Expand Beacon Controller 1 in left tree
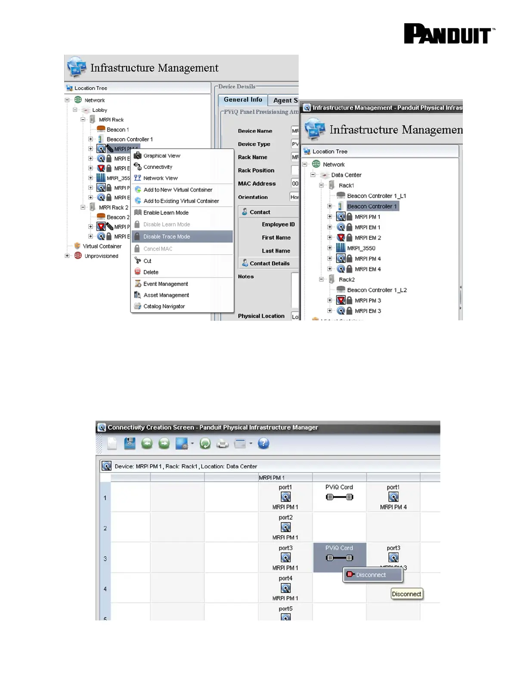 point(90,139)
